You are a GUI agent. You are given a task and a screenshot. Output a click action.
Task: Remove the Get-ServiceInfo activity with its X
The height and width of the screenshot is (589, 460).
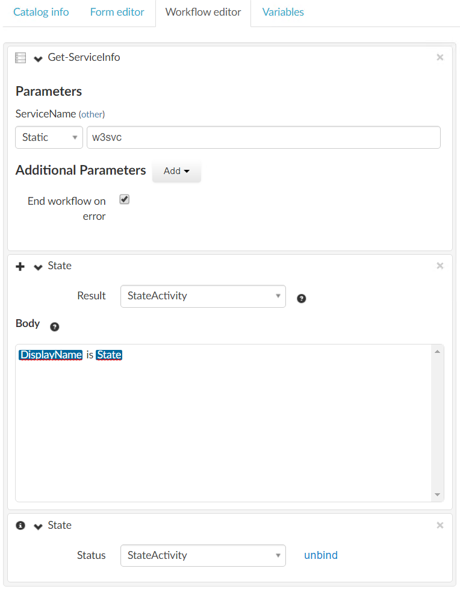click(440, 57)
